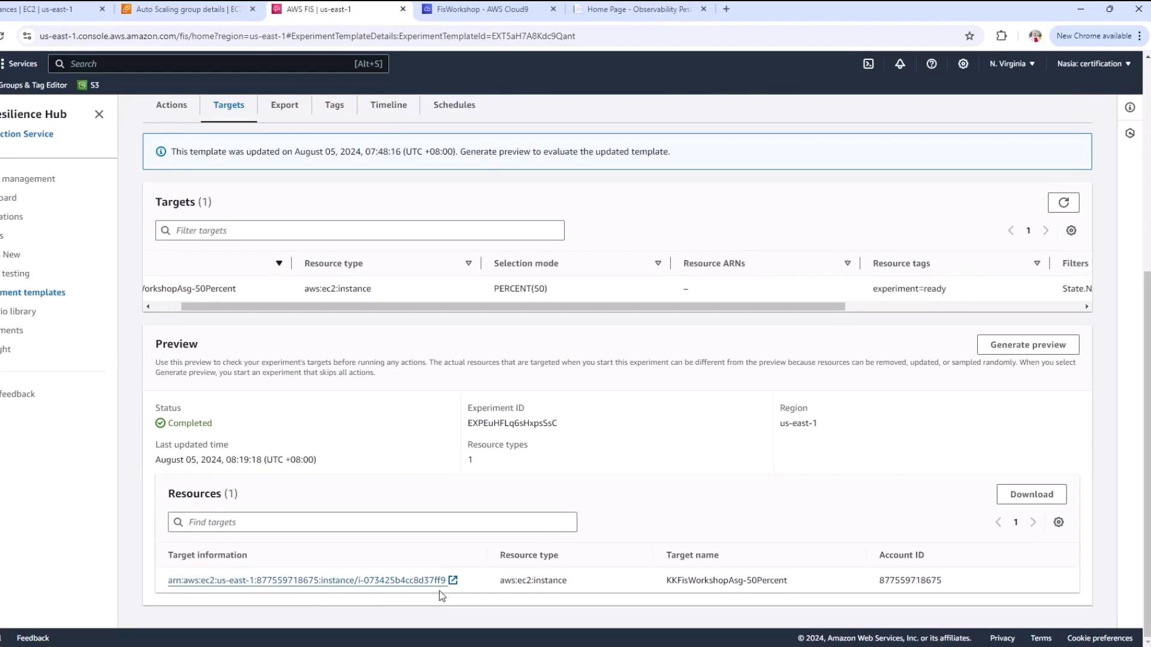Click the help question mark icon
The height and width of the screenshot is (647, 1151).
[932, 64]
